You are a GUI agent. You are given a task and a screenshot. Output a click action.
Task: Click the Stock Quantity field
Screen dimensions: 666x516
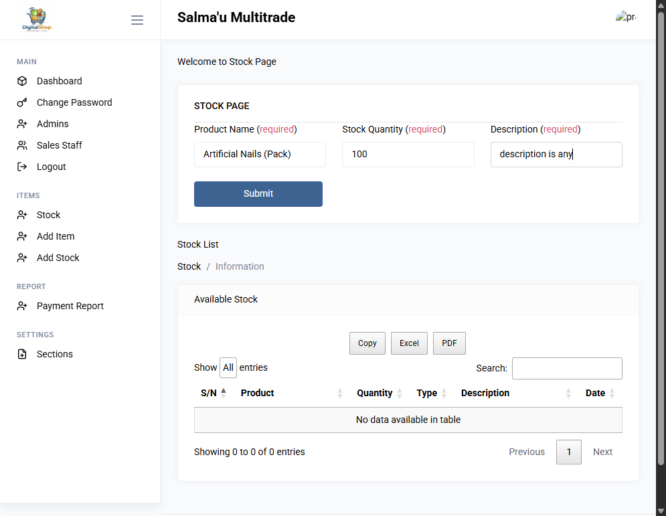[408, 155]
